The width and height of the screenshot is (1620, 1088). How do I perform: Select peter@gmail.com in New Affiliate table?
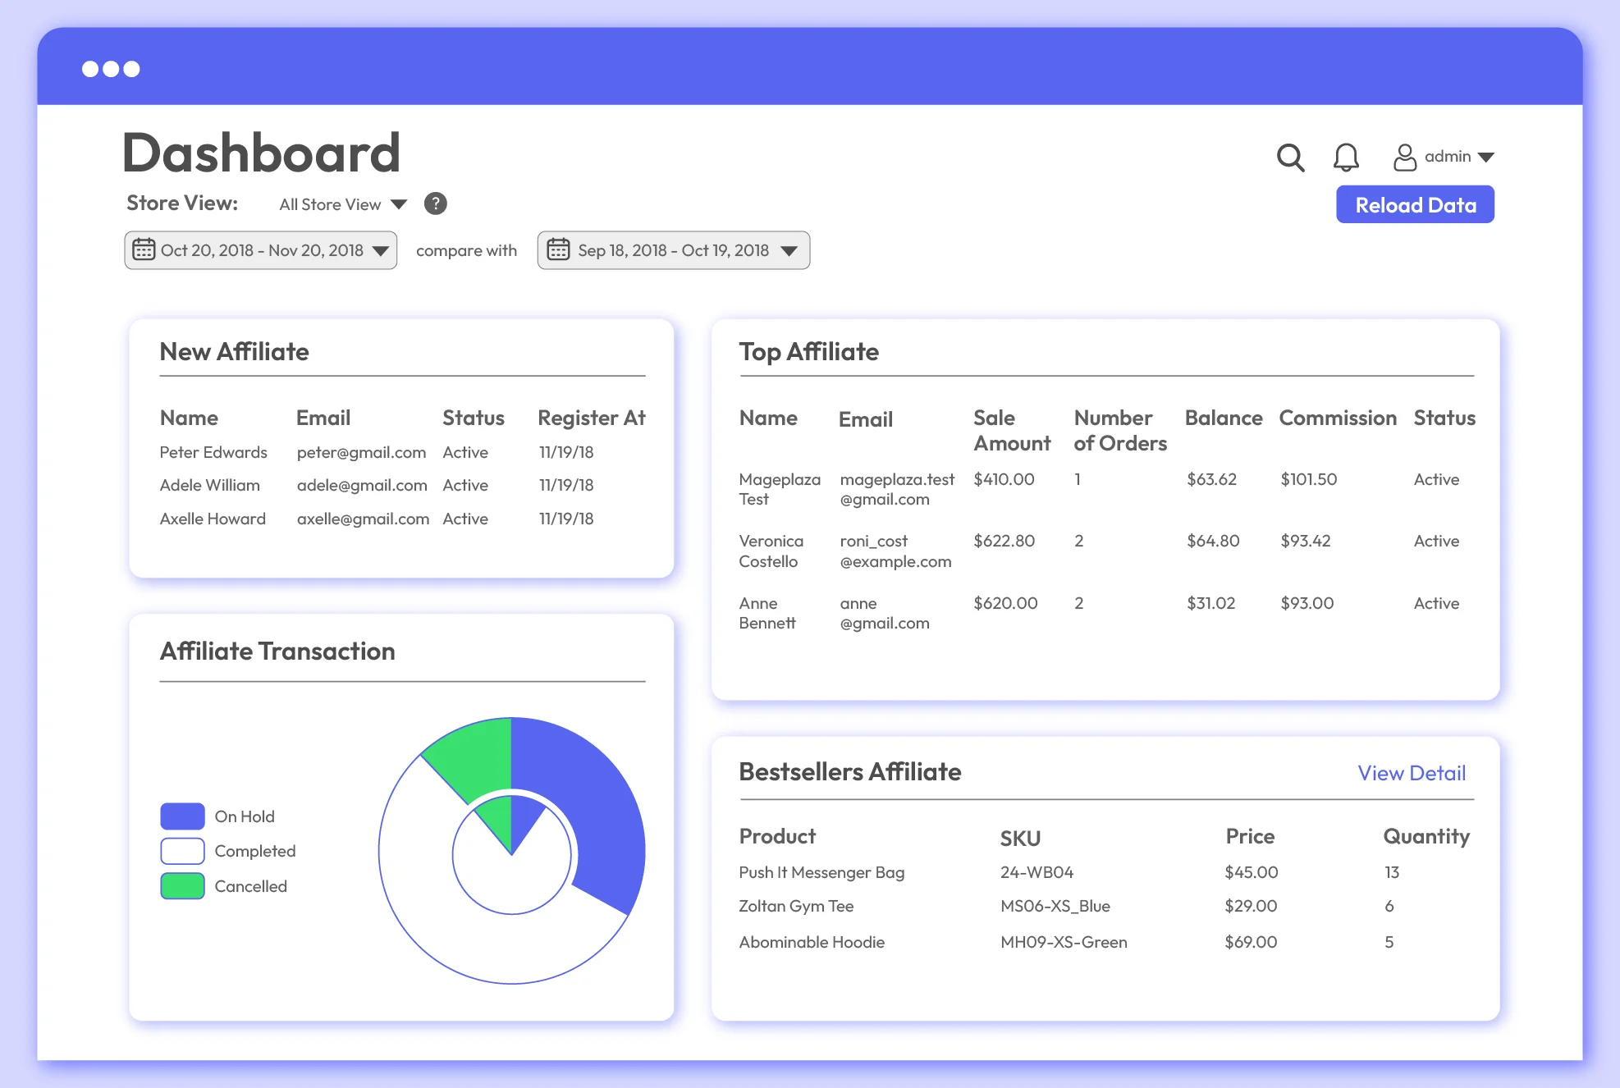point(361,452)
